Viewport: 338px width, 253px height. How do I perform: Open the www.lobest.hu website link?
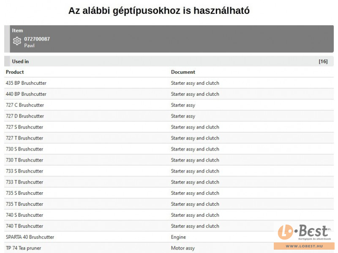(304, 246)
